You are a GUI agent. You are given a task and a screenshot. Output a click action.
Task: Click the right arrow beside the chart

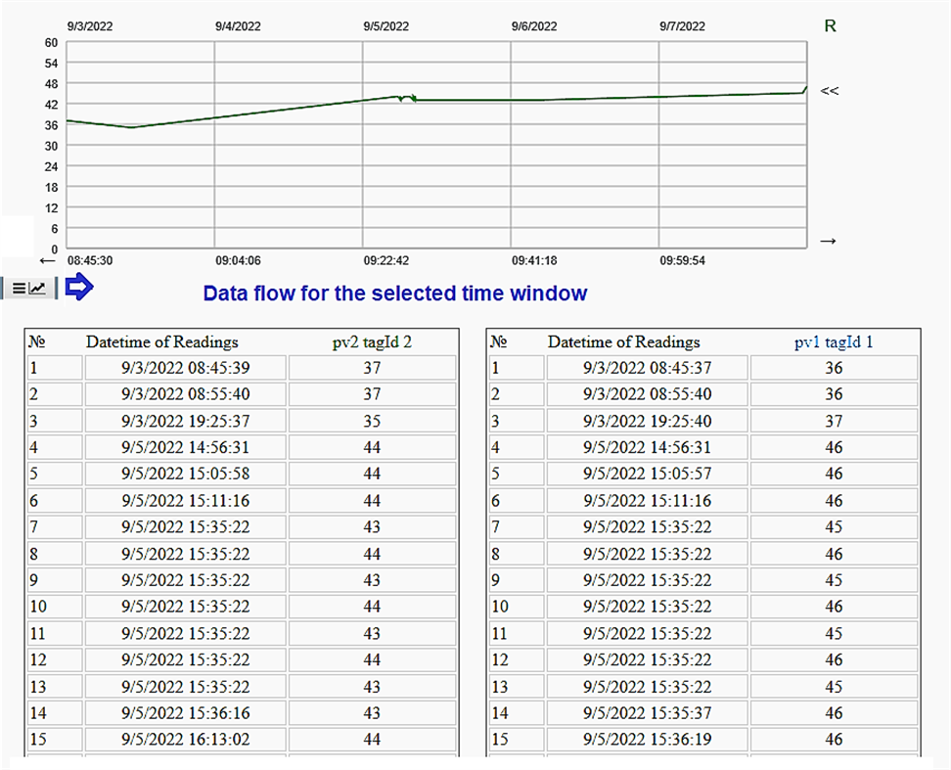828,242
